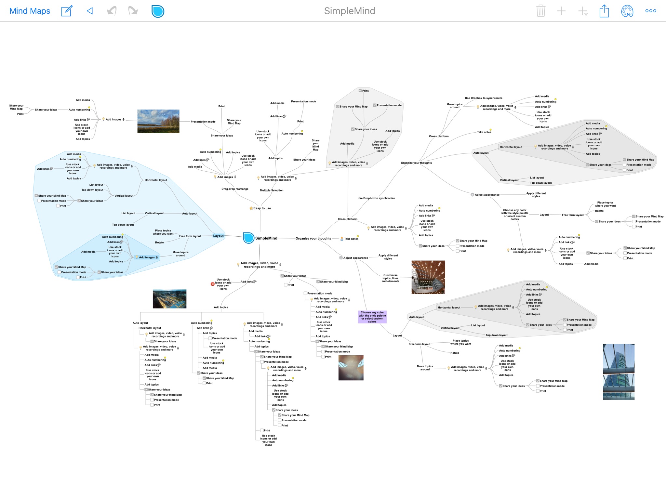Go back to Mind Maps list

[30, 11]
